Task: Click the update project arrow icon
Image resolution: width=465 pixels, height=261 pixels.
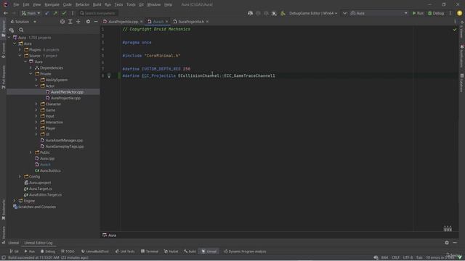Action: pyautogui.click(x=46, y=13)
